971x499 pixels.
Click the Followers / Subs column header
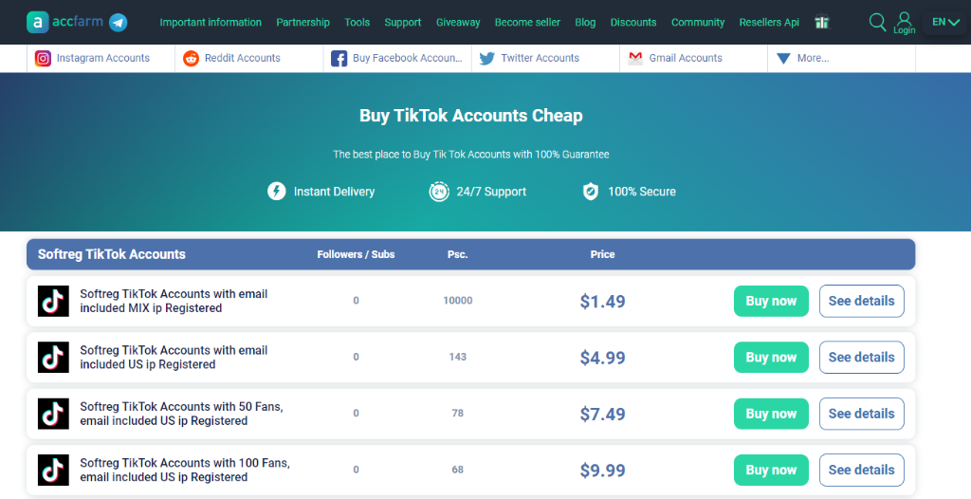[x=356, y=255]
